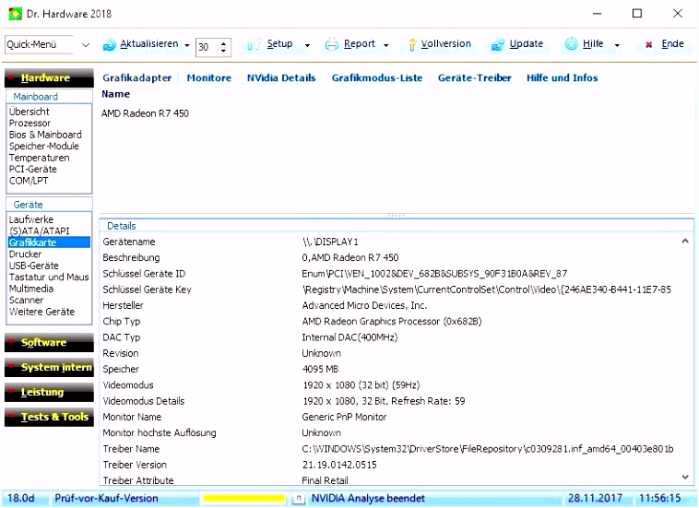Open the Tests & Tools section
The height and width of the screenshot is (508, 699).
coord(49,417)
